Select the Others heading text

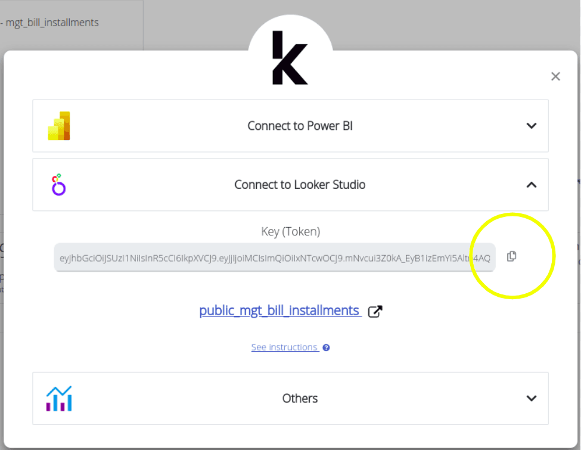pyautogui.click(x=300, y=398)
